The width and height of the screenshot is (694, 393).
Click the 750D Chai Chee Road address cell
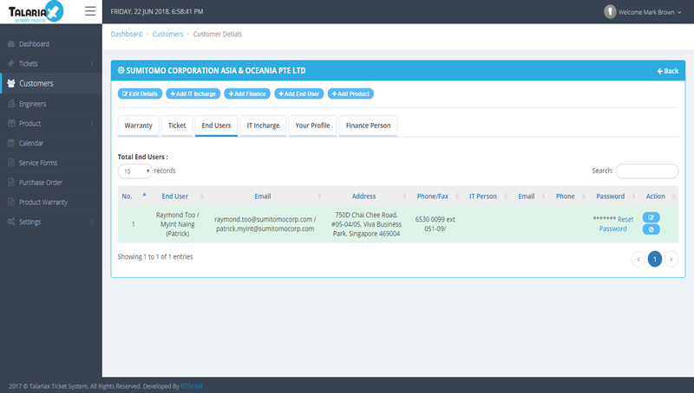[x=366, y=224]
